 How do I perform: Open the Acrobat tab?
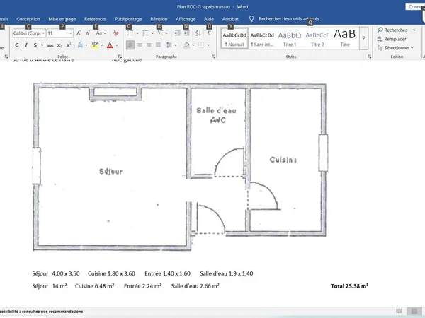(230, 19)
